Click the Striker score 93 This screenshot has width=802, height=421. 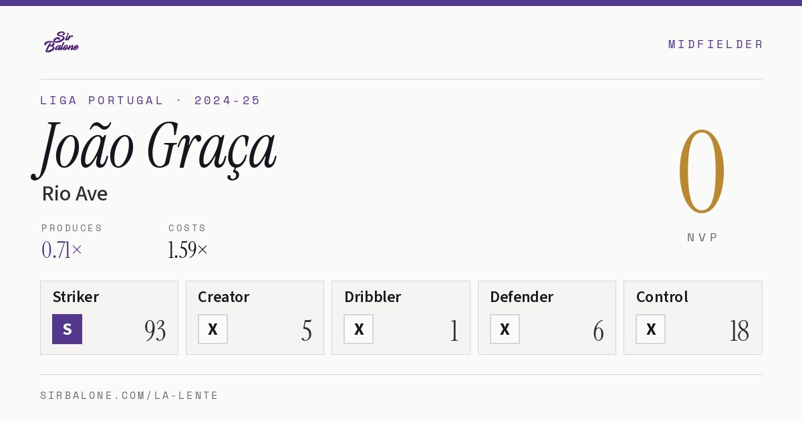155,331
